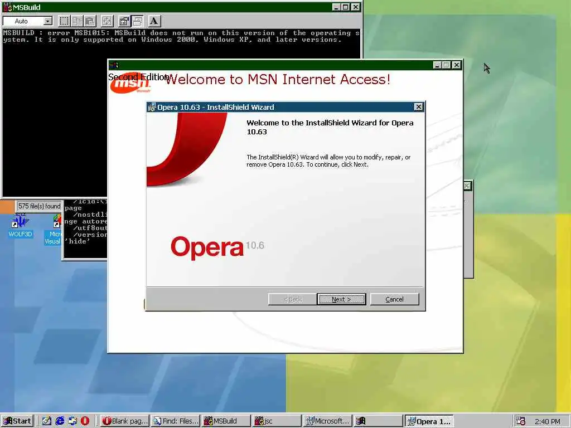This screenshot has height=428, width=571.
Task: Switch to the untitled MS-DOS taskbar button
Action: click(x=378, y=421)
